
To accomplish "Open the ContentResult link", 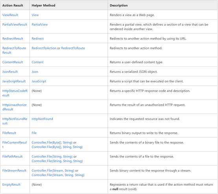I will coord(13,62).
